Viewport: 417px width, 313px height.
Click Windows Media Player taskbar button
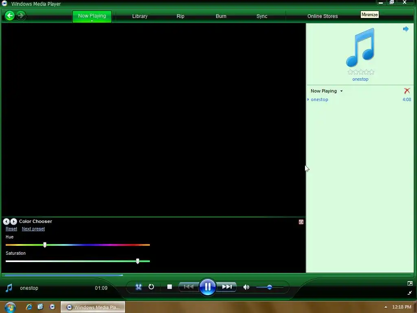(93, 307)
